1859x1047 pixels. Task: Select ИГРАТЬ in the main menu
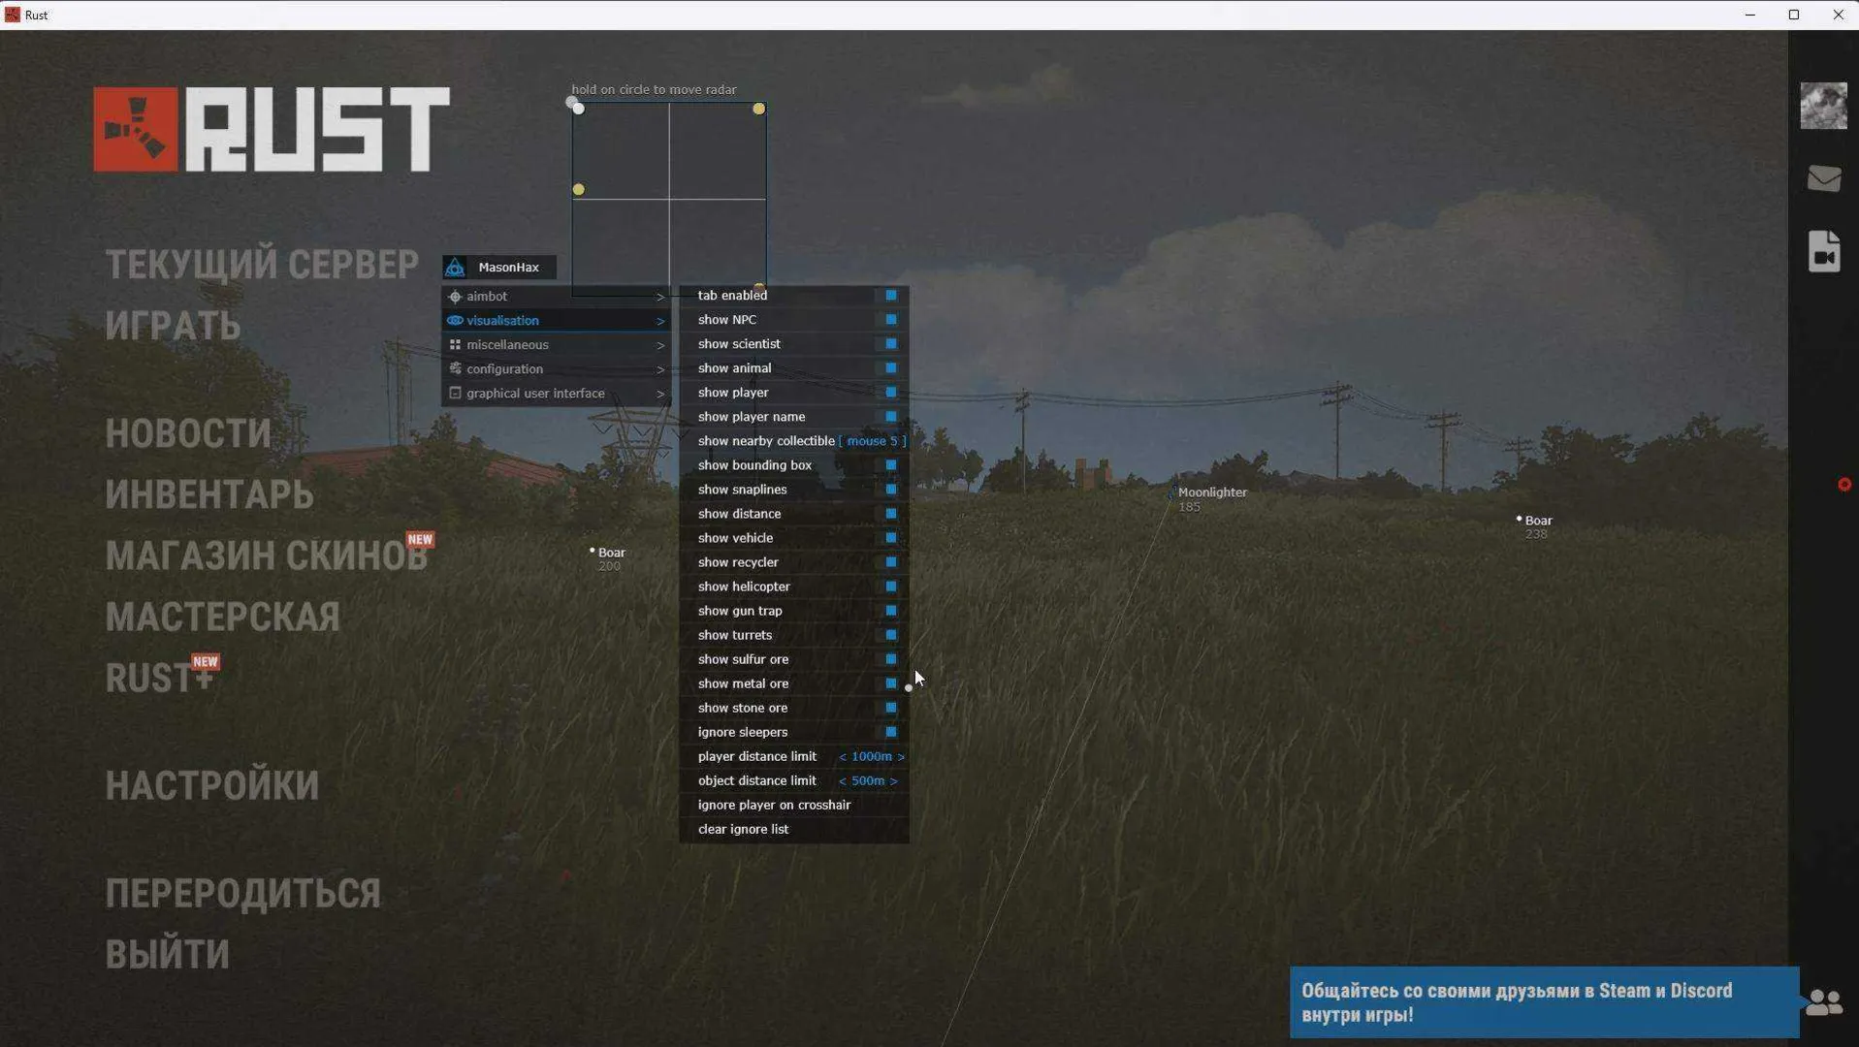coord(173,326)
